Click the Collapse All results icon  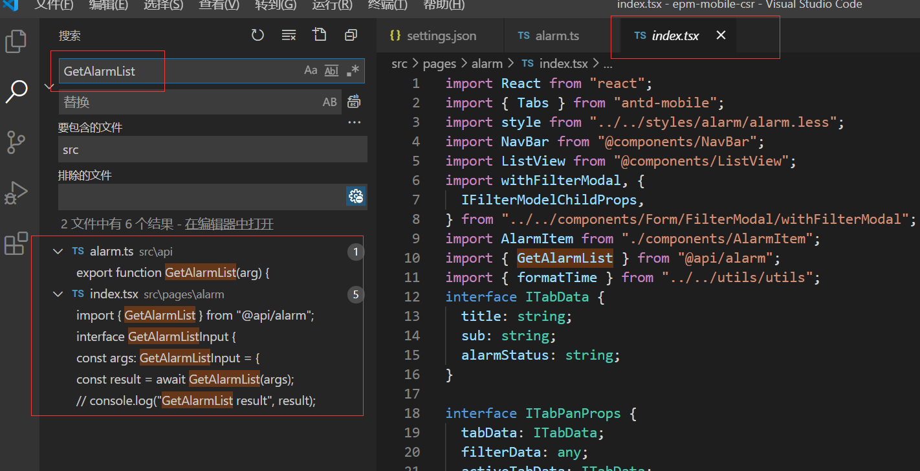(x=351, y=35)
